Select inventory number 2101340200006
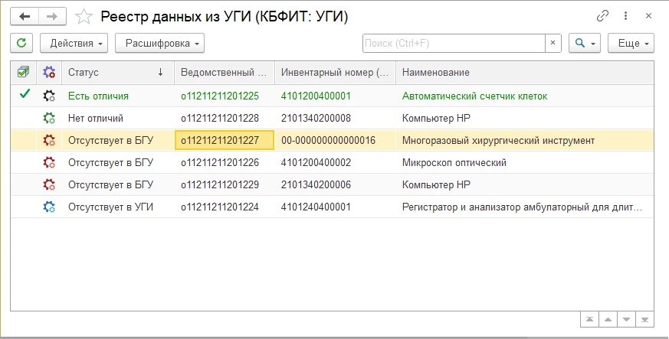The height and width of the screenshot is (339, 669). [x=336, y=184]
